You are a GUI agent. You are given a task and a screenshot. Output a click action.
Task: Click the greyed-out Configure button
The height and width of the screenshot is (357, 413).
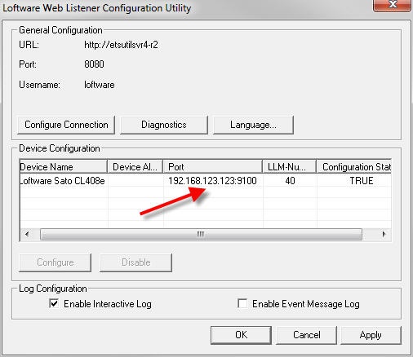[56, 262]
